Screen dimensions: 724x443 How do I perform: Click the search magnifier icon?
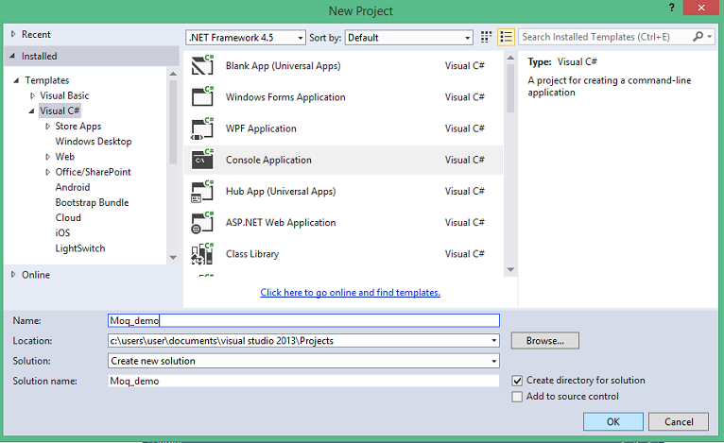click(x=698, y=37)
